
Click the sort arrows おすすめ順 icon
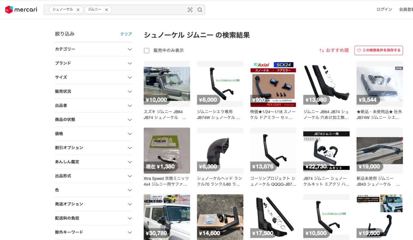[x=321, y=51]
